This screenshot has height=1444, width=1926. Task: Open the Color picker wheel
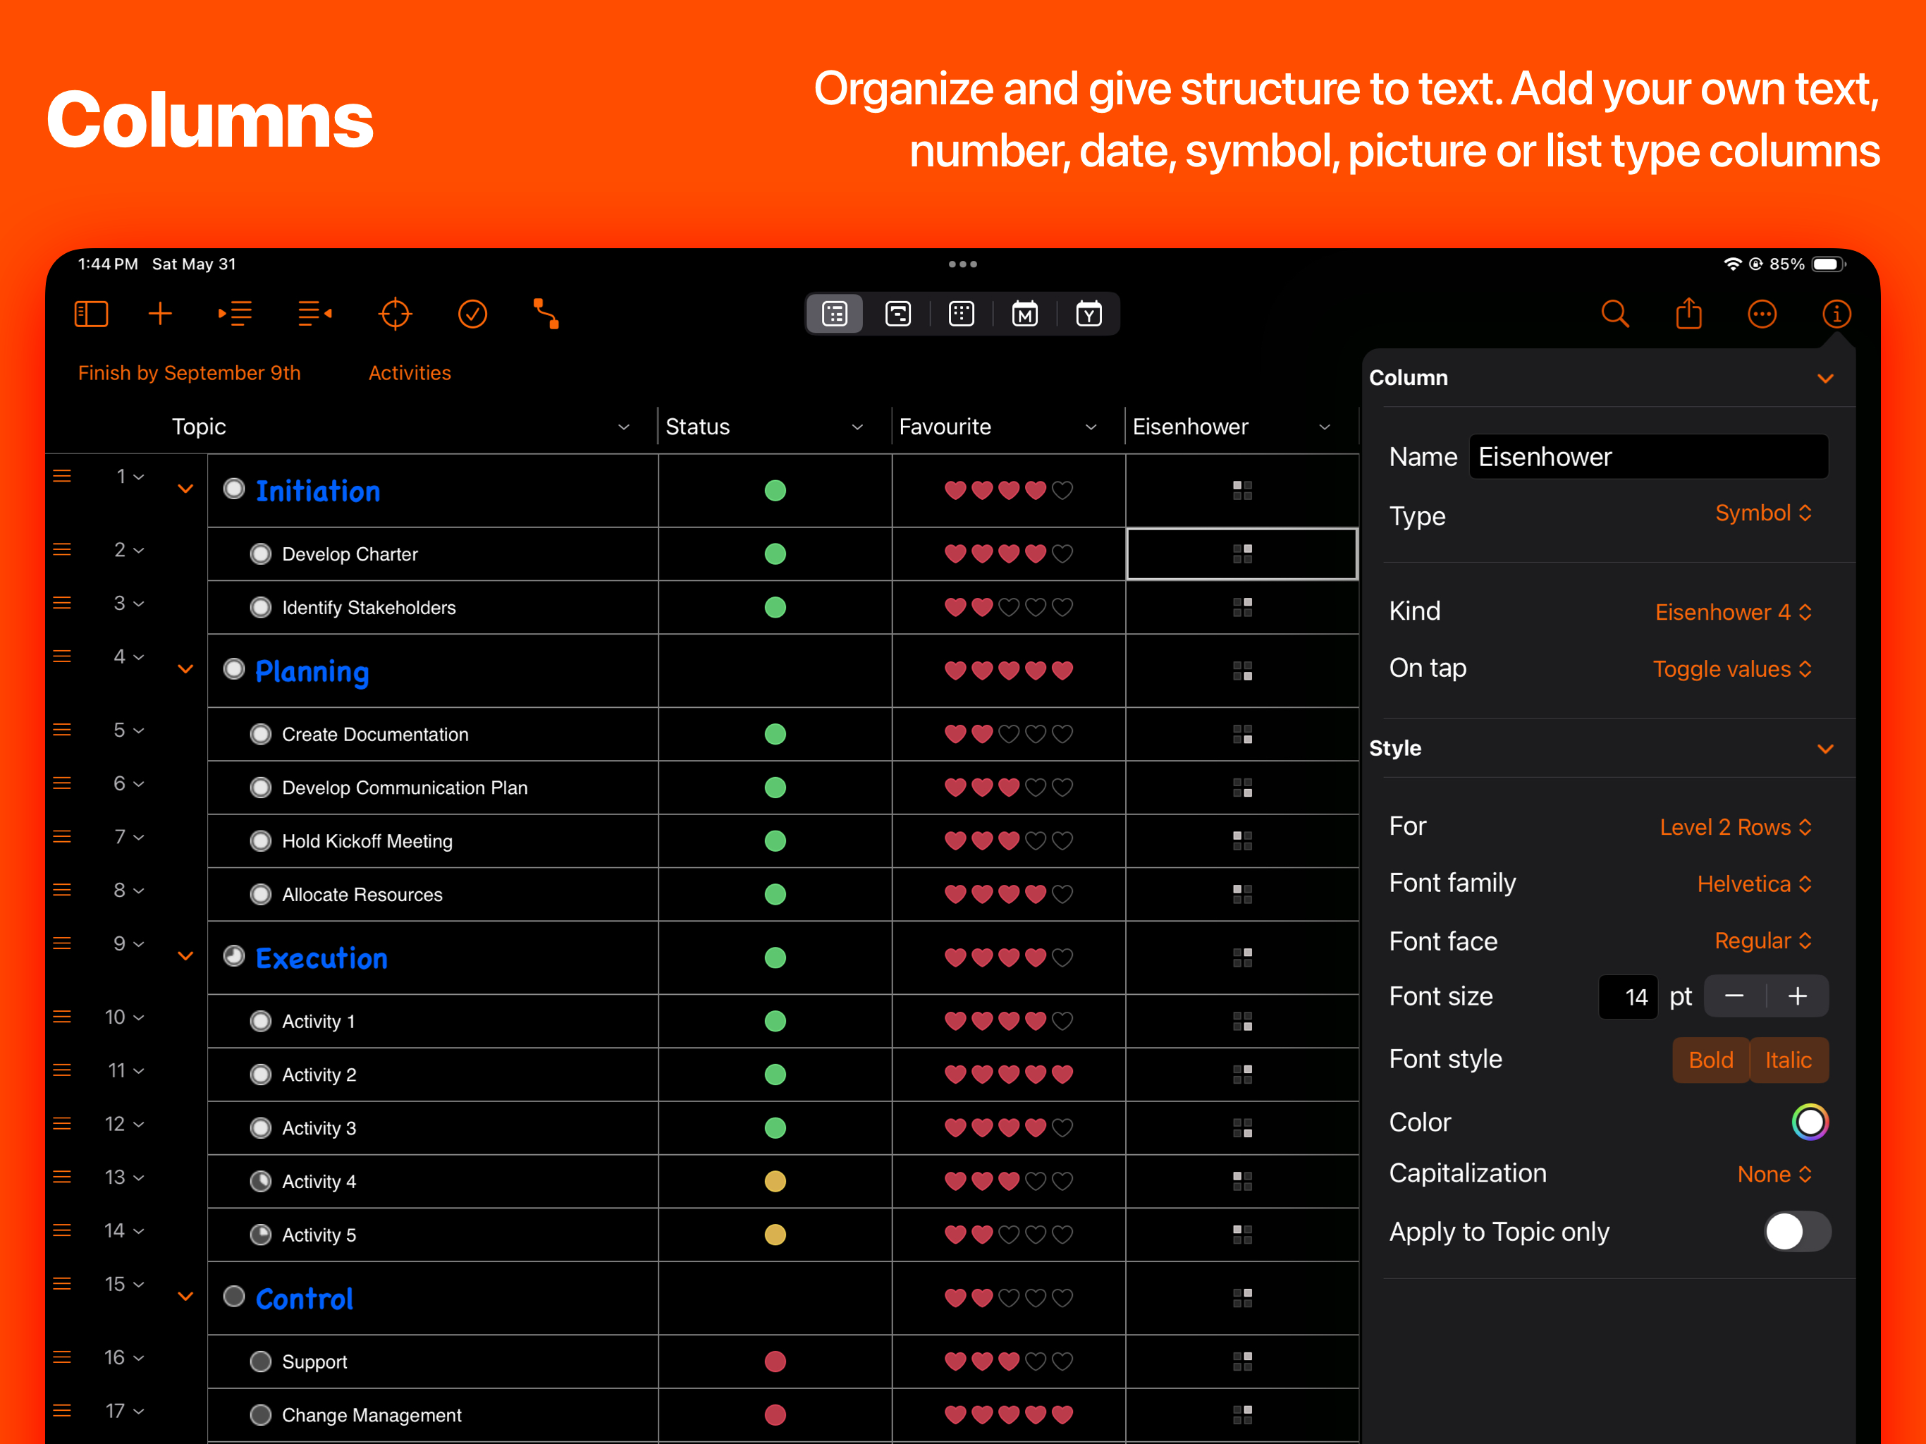tap(1809, 1121)
